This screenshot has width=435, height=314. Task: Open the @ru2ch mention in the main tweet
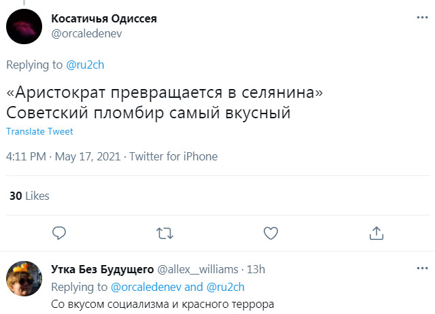pos(86,65)
